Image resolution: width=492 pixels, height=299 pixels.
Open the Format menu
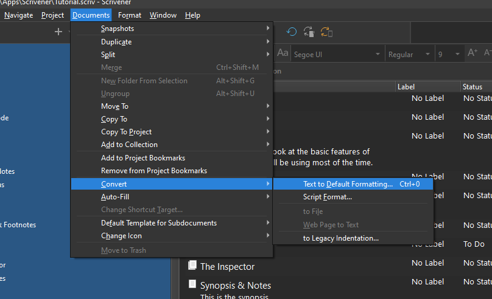(x=130, y=15)
